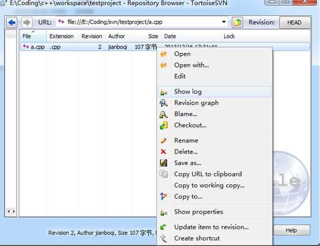Select Show properties menu entry
Image resolution: width=320 pixels, height=246 pixels.
214,212
